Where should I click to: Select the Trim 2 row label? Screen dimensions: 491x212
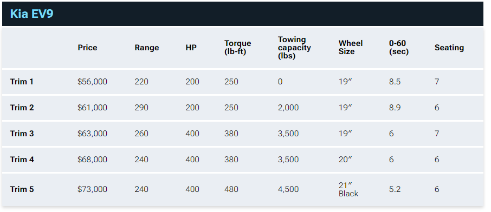[x=22, y=108]
